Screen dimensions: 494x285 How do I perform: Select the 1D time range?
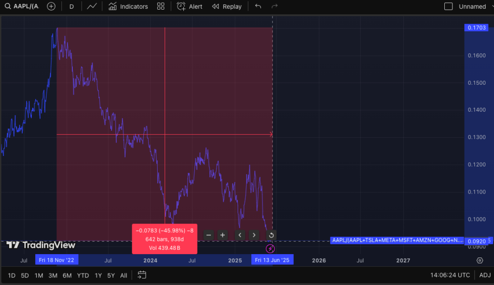[x=12, y=275]
